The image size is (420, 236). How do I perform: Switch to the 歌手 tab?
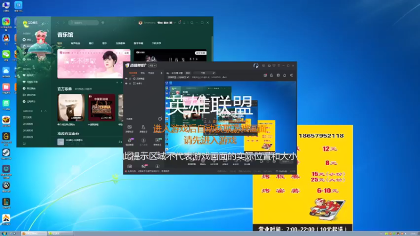[104, 43]
